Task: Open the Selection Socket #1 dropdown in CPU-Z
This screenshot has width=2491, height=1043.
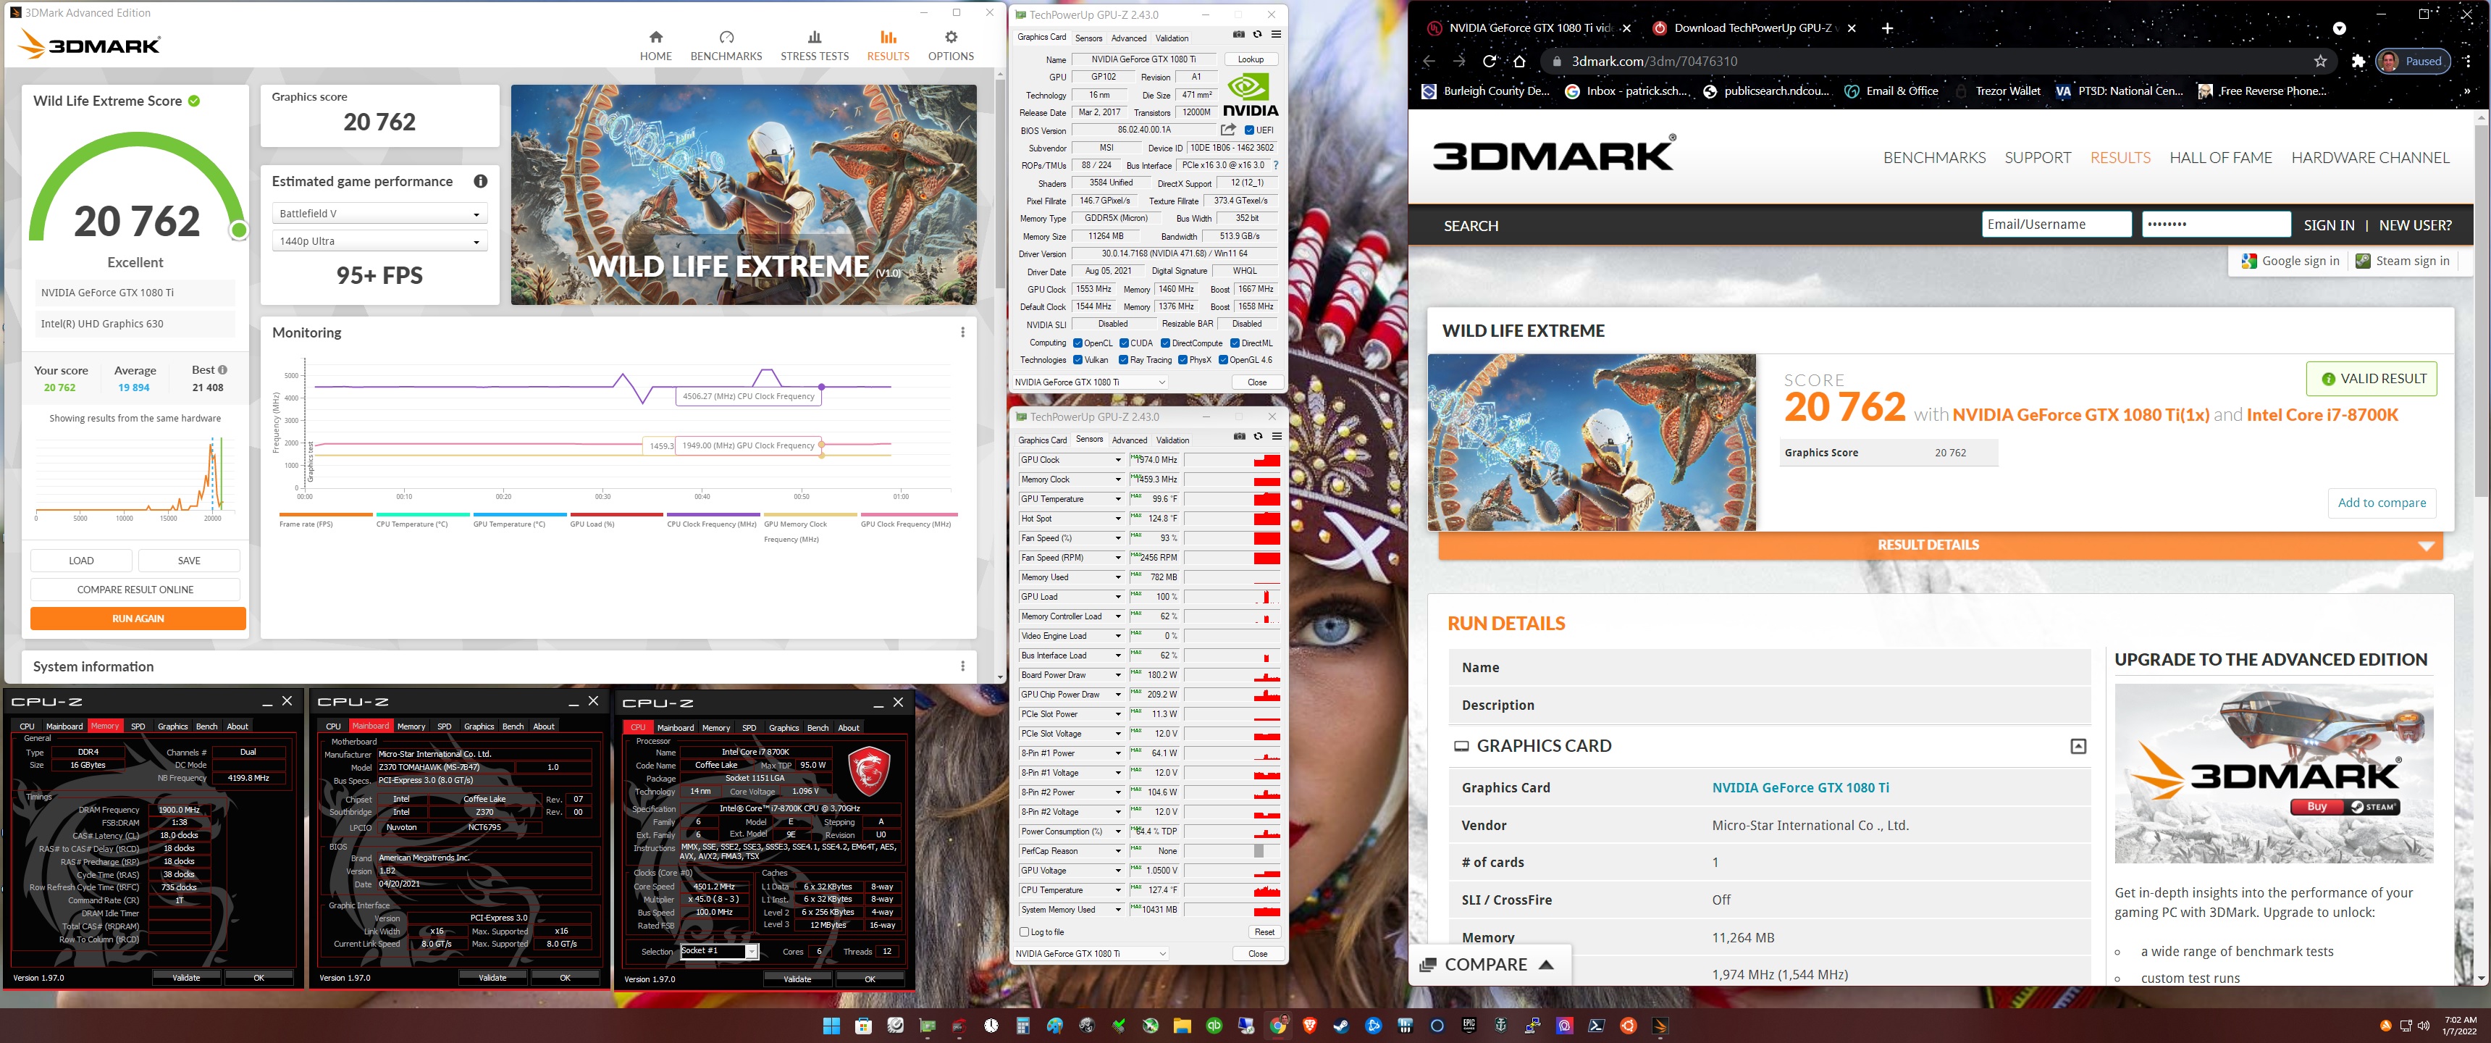Action: coord(718,951)
